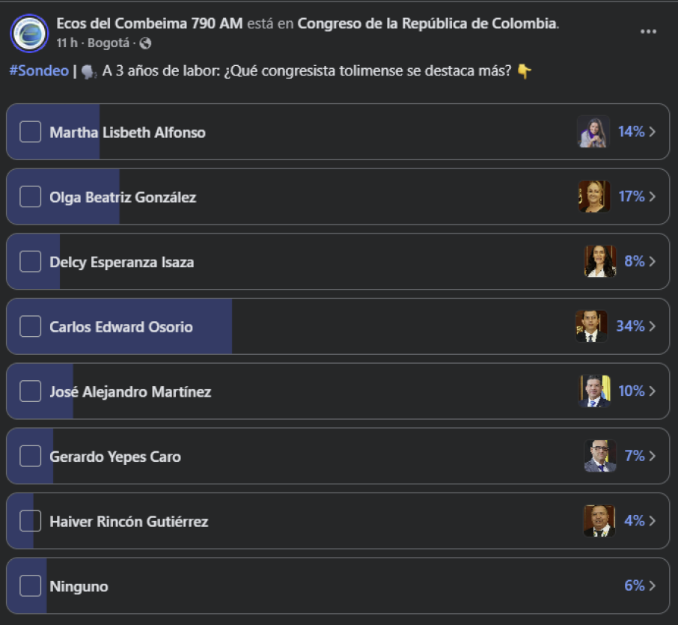The height and width of the screenshot is (625, 678).
Task: Open the Ecos del Combeima 790 AM page
Action: 149,23
